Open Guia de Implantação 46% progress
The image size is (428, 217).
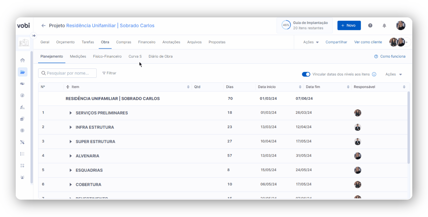click(305, 25)
